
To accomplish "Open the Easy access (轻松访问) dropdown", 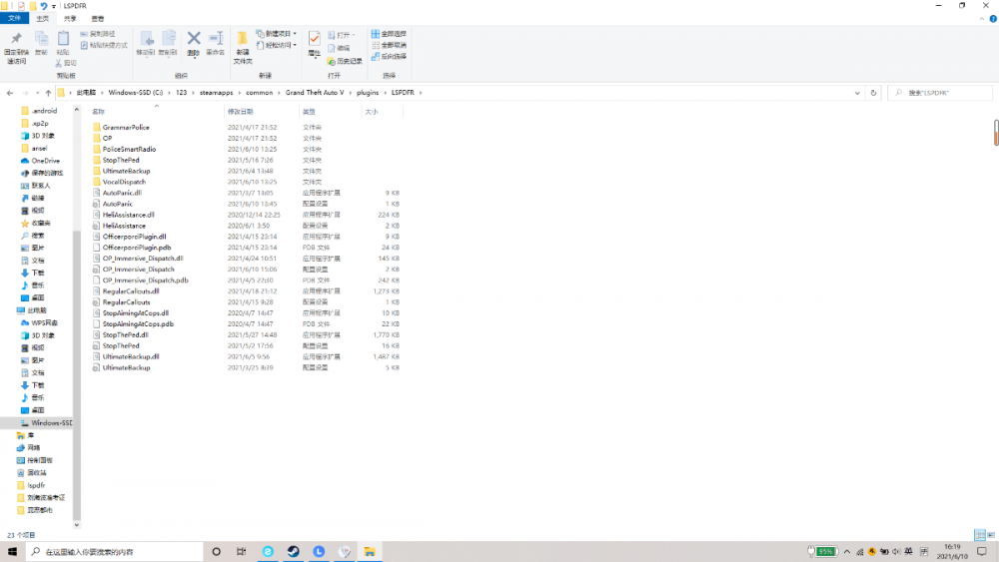I will coord(277,45).
